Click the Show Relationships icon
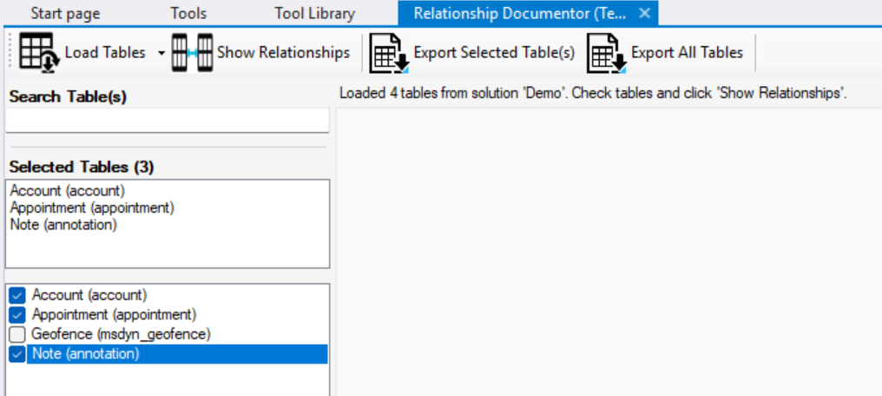The height and width of the screenshot is (396, 882). [191, 53]
